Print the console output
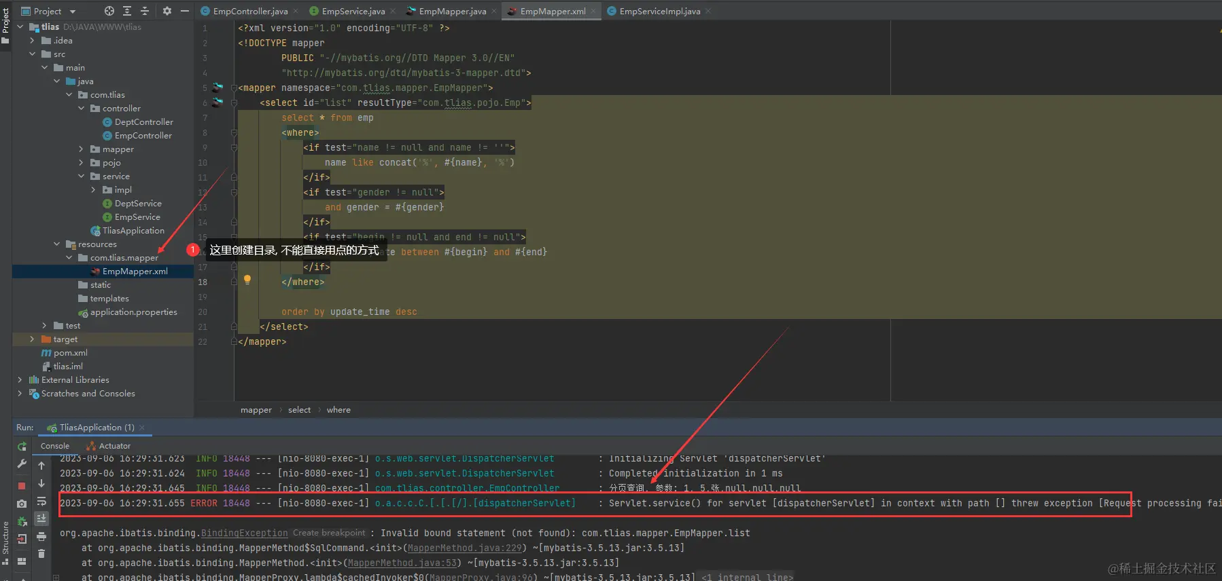 (41, 536)
